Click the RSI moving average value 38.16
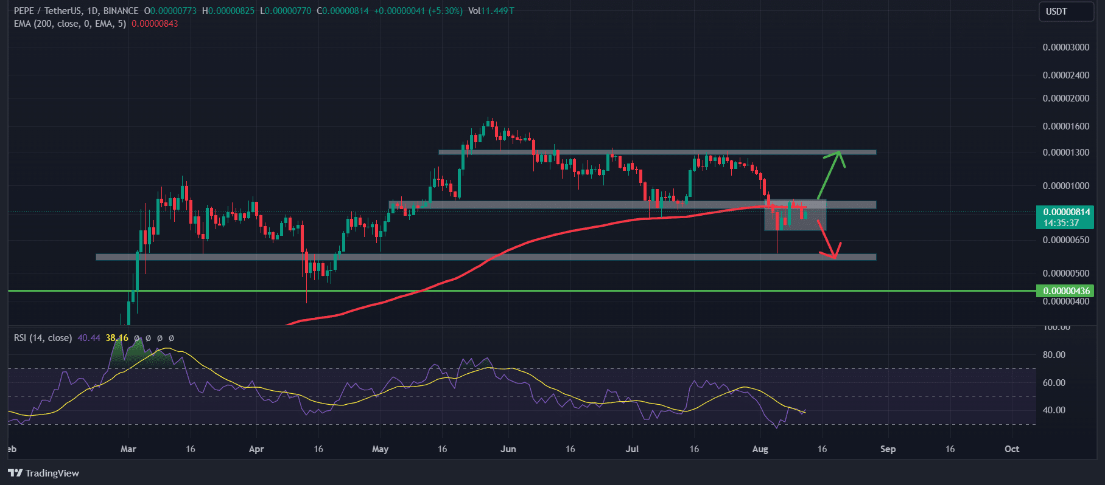The width and height of the screenshot is (1105, 485). (x=117, y=338)
